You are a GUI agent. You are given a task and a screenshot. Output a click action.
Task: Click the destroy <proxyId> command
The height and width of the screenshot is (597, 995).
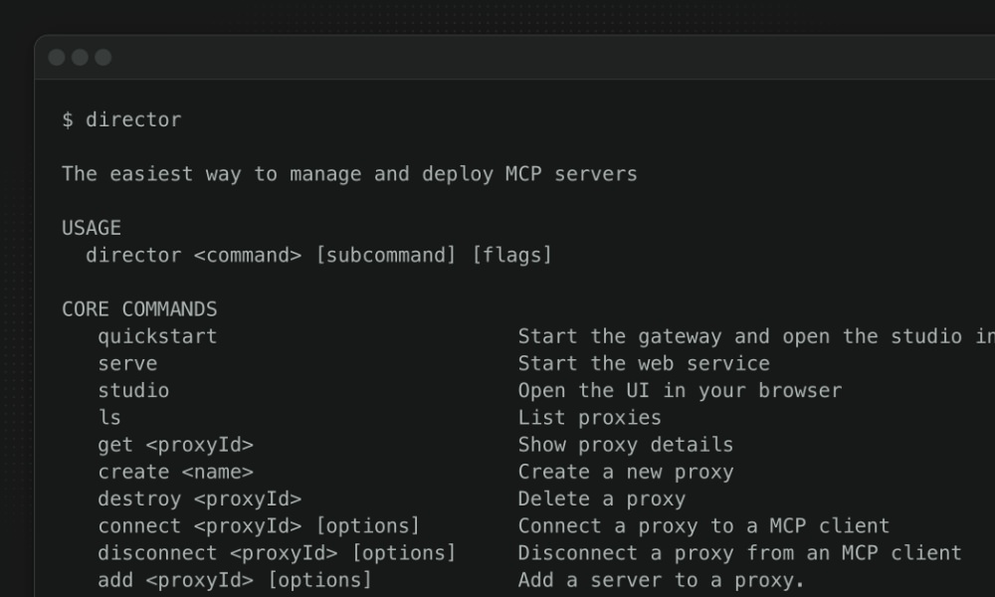coord(201,498)
